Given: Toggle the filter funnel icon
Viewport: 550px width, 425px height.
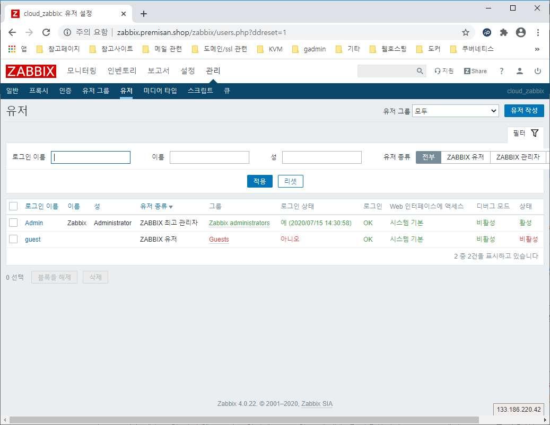Looking at the screenshot, I should [x=534, y=133].
